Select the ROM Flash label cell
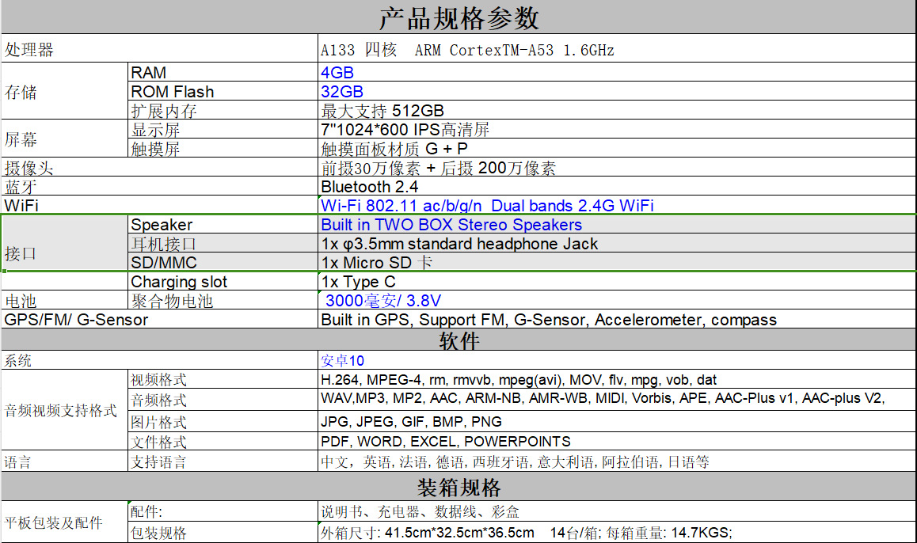 click(223, 91)
